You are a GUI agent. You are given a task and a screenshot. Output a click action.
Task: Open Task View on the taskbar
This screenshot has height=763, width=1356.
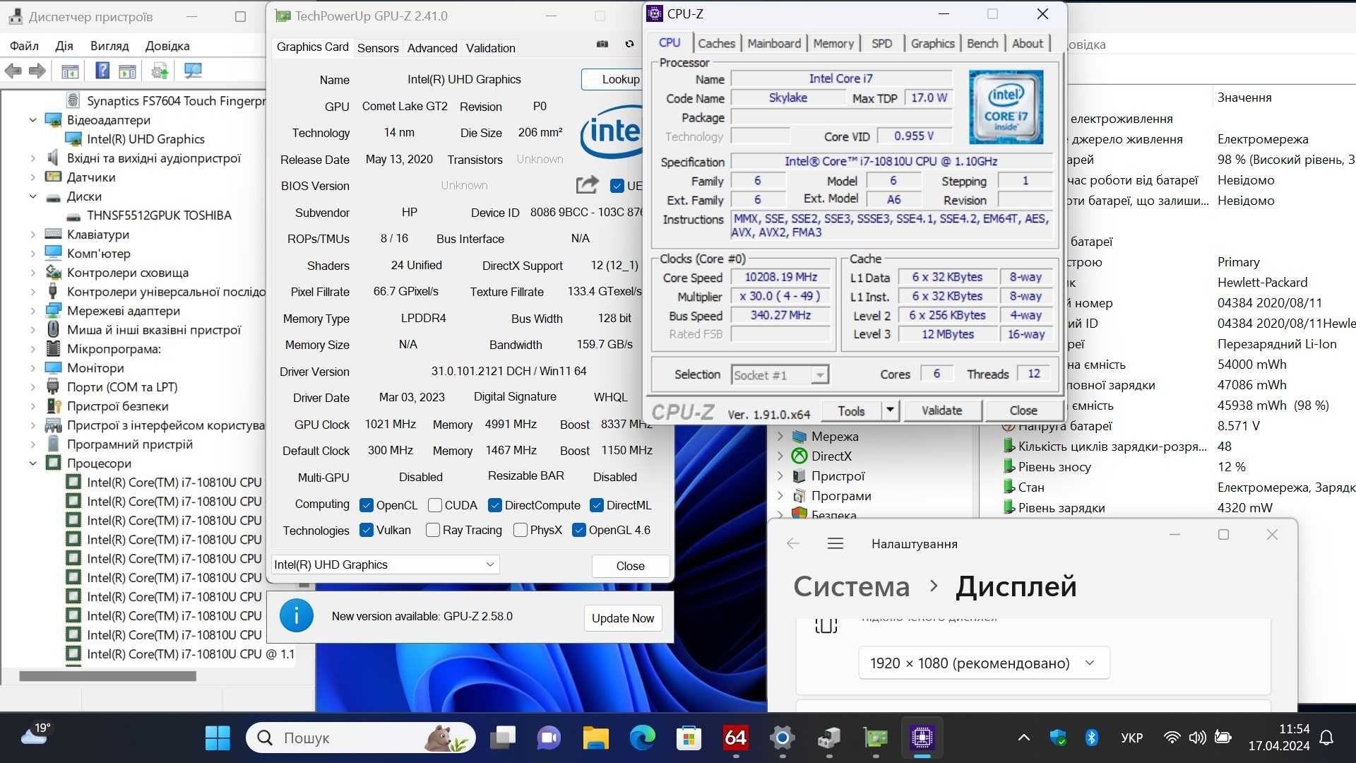[x=503, y=738]
